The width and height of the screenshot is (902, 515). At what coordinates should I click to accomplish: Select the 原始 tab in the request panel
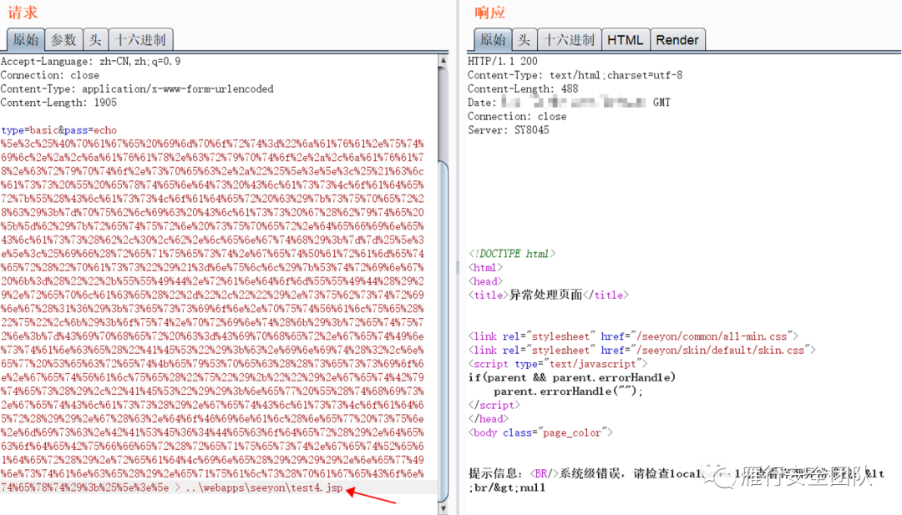[26, 40]
